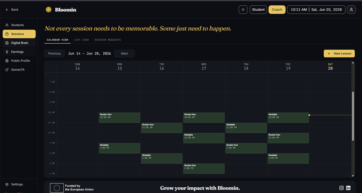The height and width of the screenshot is (193, 362).
Task: Click the Bloomin flower logo
Action: point(49,10)
